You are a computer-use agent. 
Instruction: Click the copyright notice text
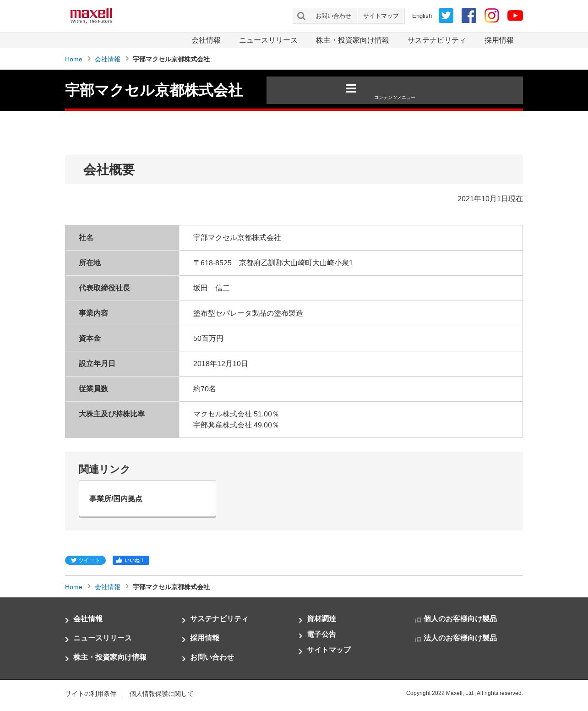pyautogui.click(x=464, y=693)
